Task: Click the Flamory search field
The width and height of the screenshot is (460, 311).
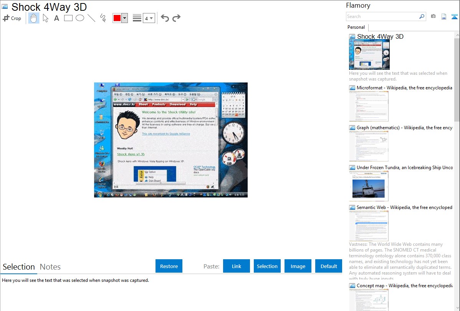Action: 382,16
